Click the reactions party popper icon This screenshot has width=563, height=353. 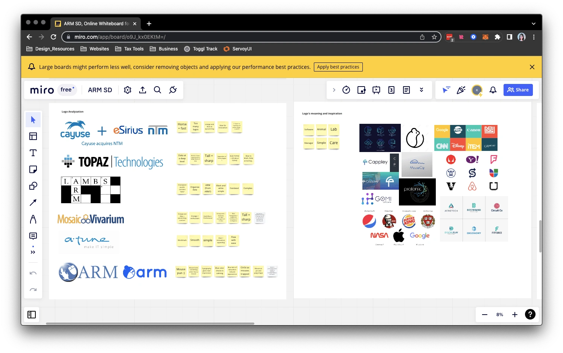click(x=461, y=90)
